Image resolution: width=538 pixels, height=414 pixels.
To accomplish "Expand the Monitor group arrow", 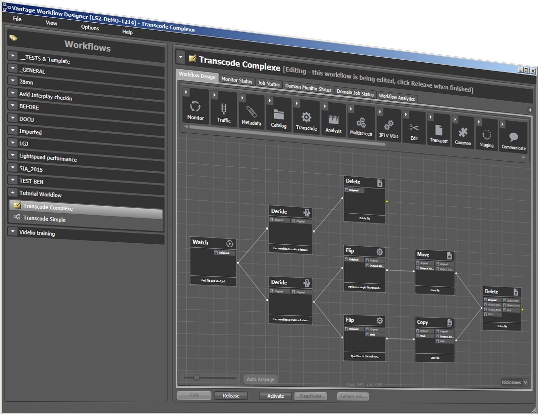I will coord(186,92).
